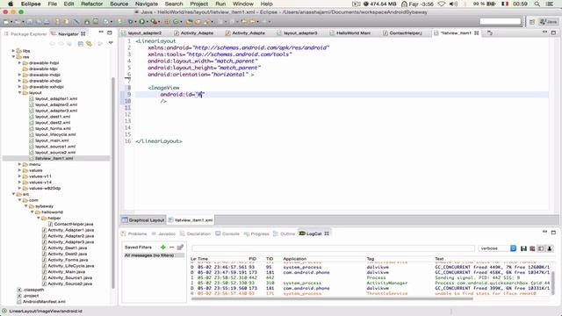562x316 pixels.
Task: Open the Problems view tab
Action: (x=134, y=233)
